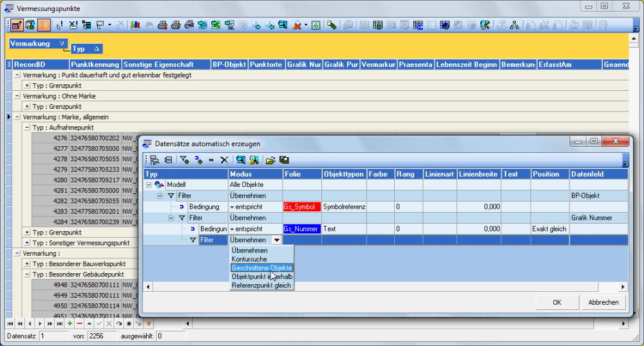Viewport: 644px width, 346px height.
Task: Click Vermarkung grouping header sort arrow
Action: (x=62, y=43)
